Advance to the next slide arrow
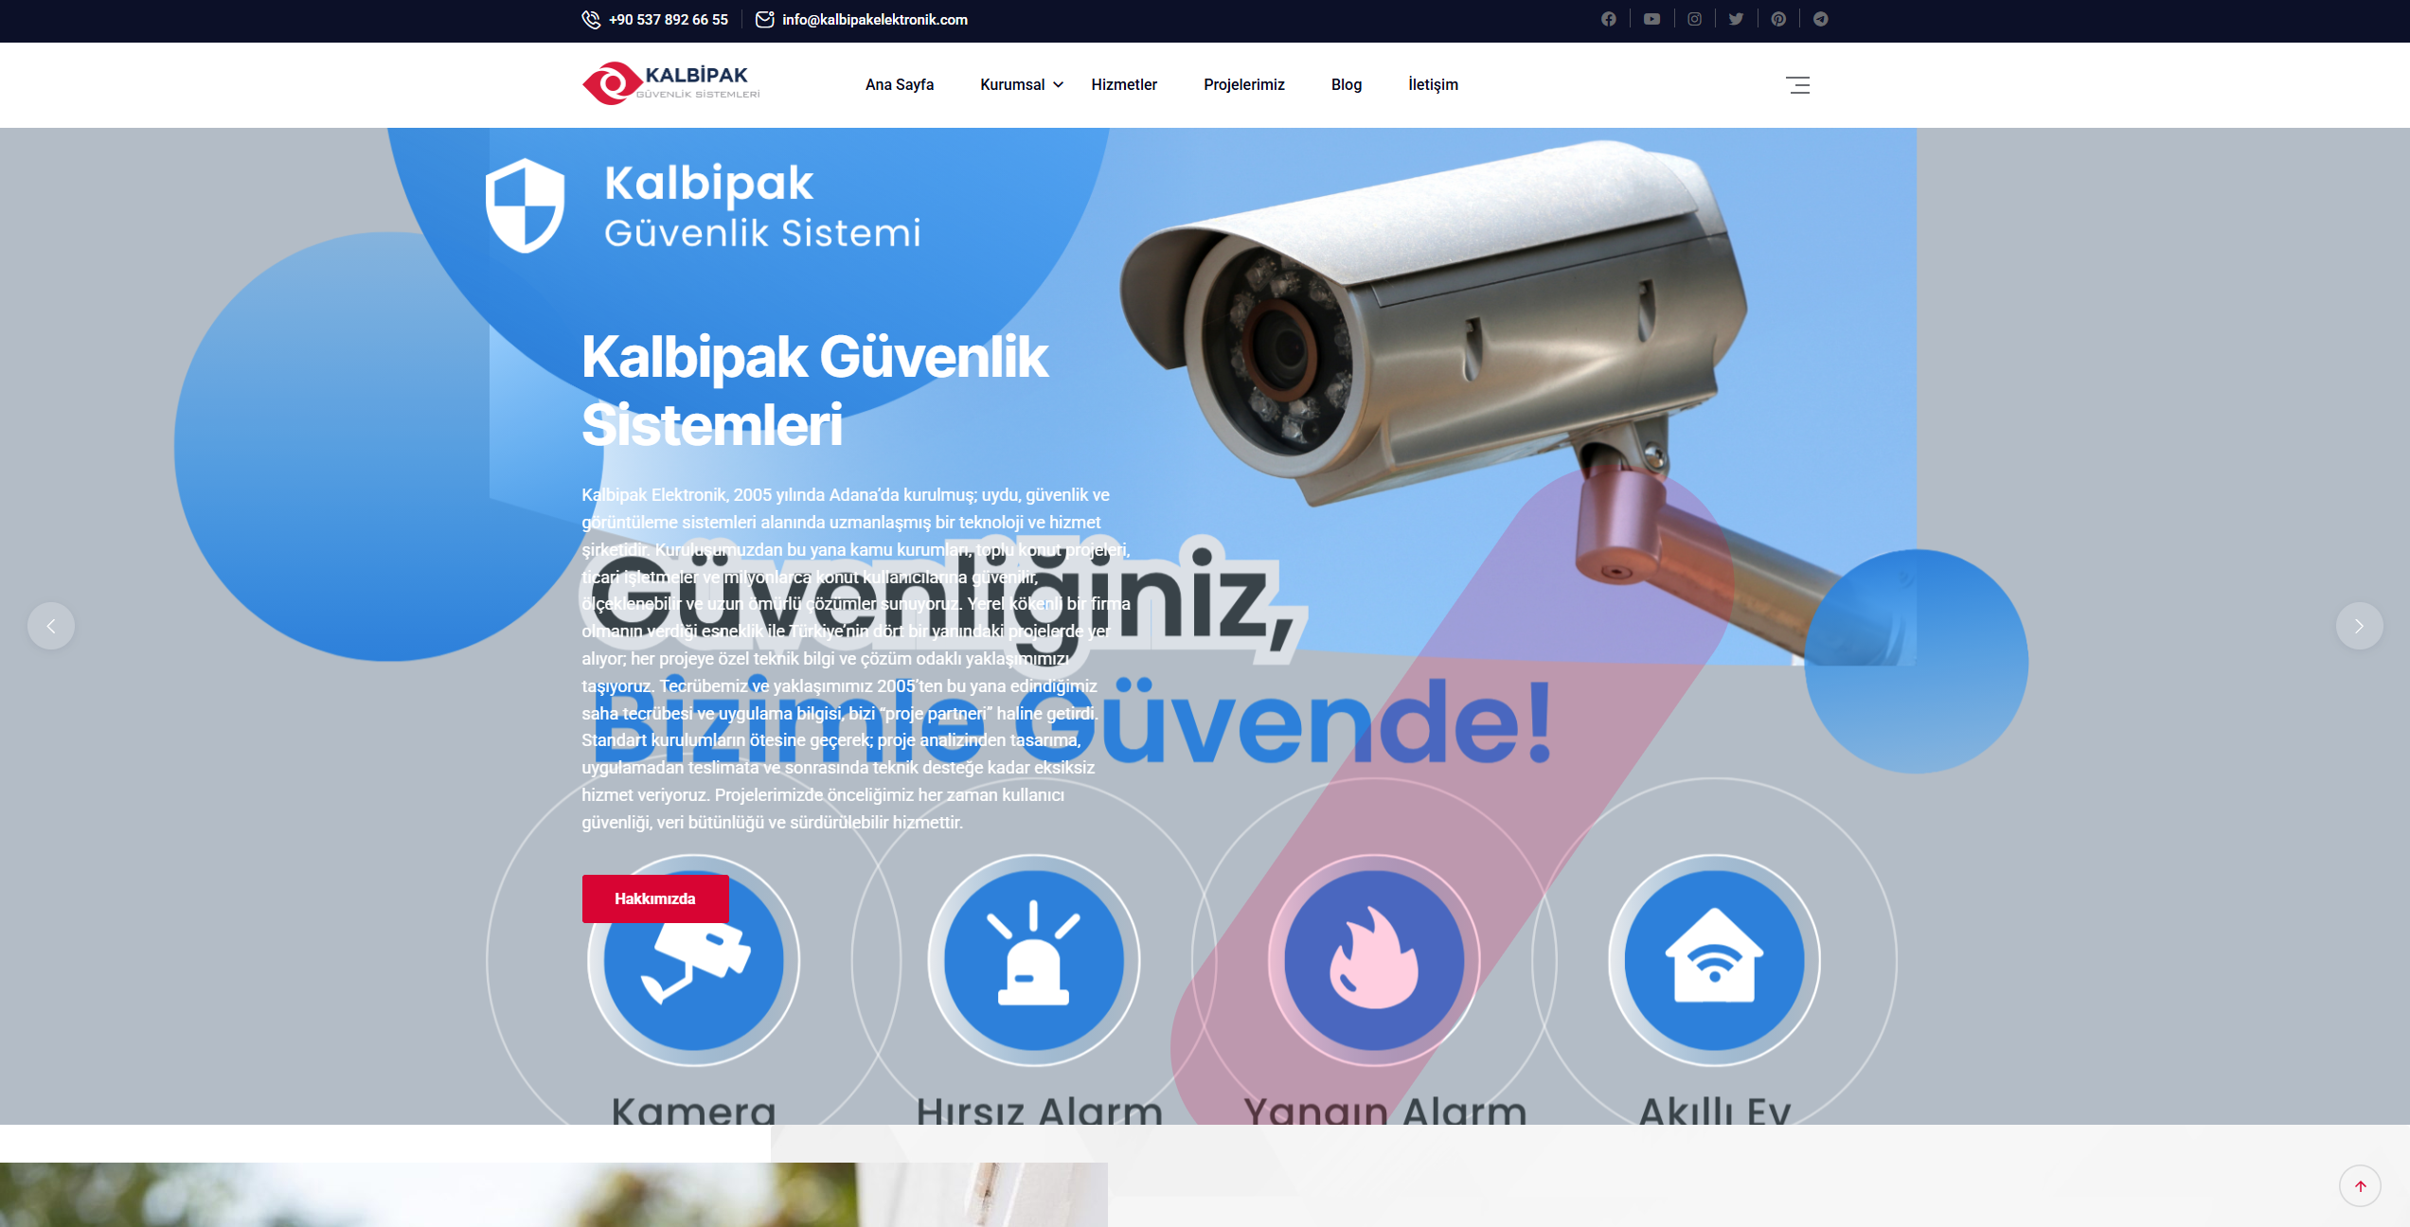The height and width of the screenshot is (1227, 2410). point(2359,626)
